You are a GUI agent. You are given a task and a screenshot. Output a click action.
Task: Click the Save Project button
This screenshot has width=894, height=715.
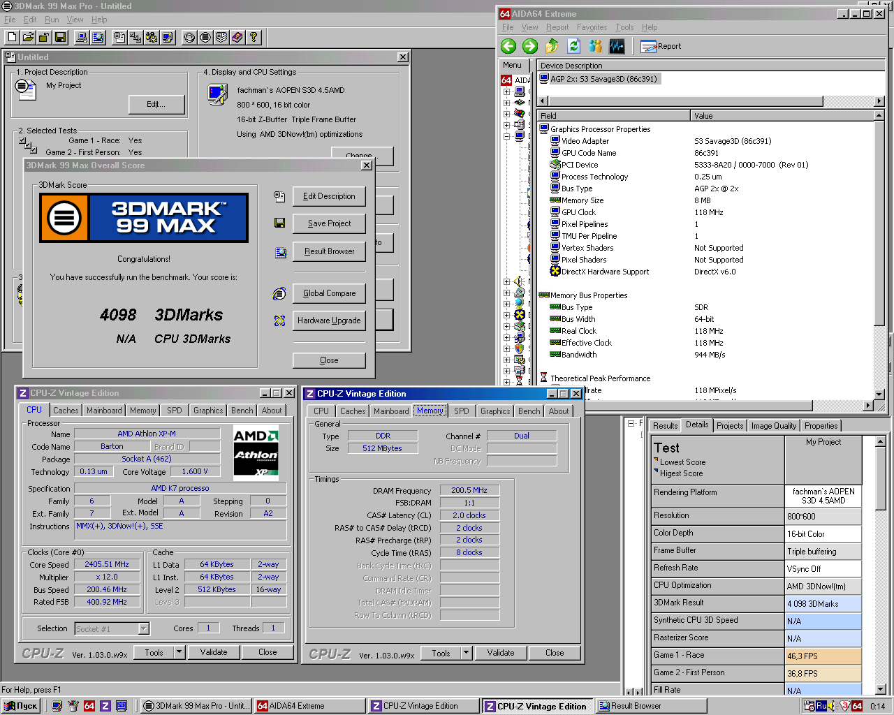329,223
